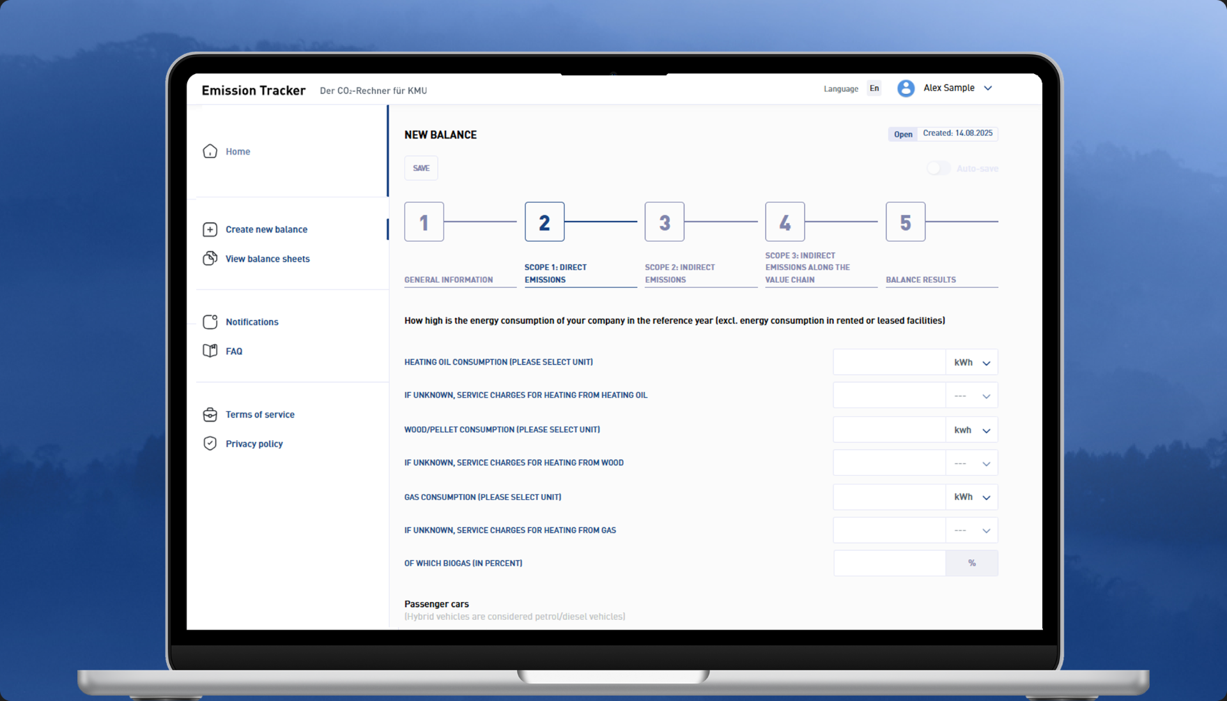Open the heating oil kWh unit dropdown

pyautogui.click(x=971, y=363)
